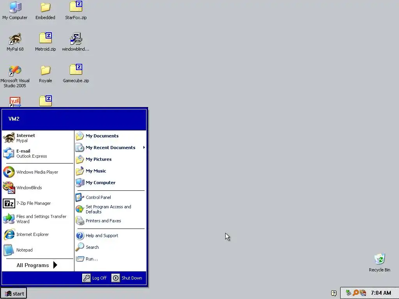This screenshot has height=299, width=399.
Task: Select the windowblinds installer desktop icon
Action: pyautogui.click(x=76, y=42)
